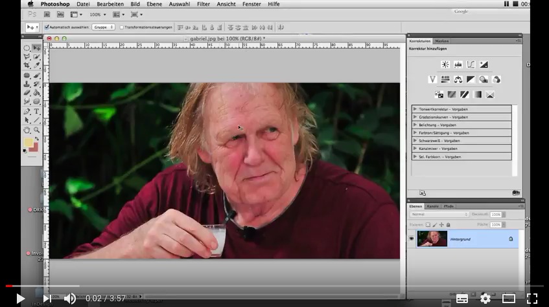Expand Gradationskurven – Vorgaben presets
This screenshot has height=307, width=549.
tap(415, 117)
